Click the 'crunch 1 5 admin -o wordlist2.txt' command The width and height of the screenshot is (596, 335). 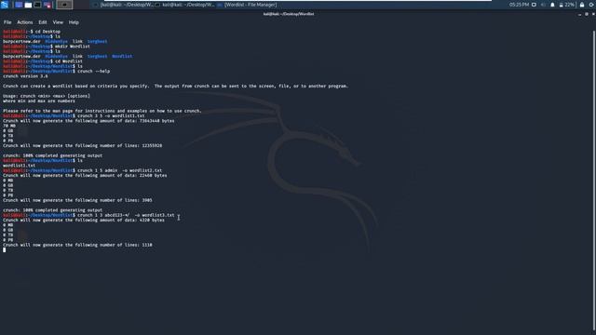tap(120, 170)
